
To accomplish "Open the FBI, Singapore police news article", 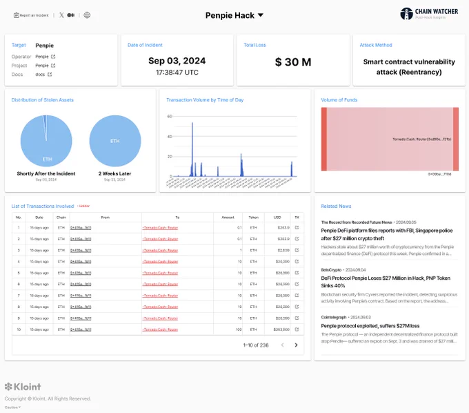I will point(386,235).
